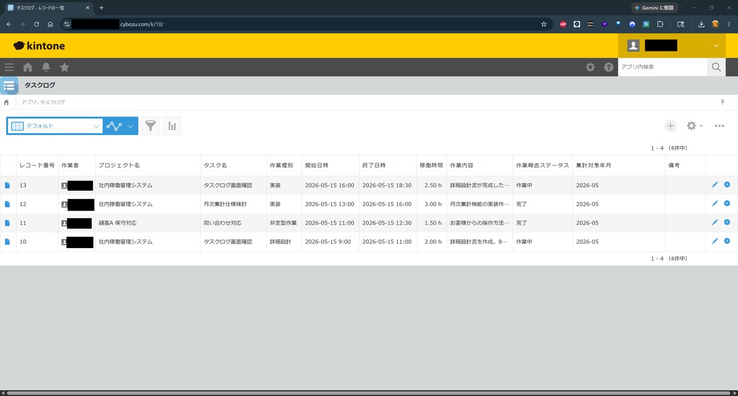
Task: Expand the graph view selector chevron
Action: [x=121, y=126]
